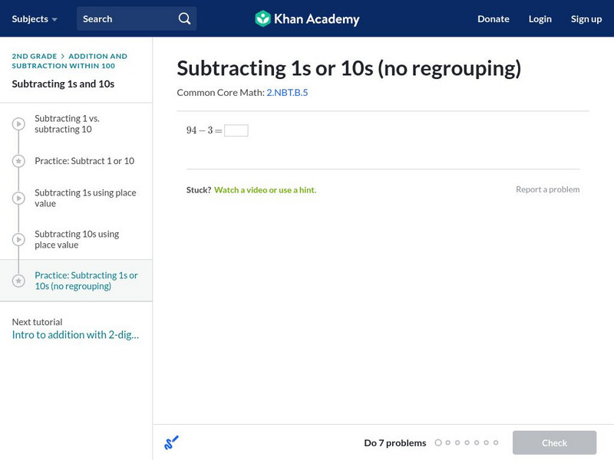Go to 2nd Grade breadcrumb
The image size is (614, 460).
(x=35, y=56)
